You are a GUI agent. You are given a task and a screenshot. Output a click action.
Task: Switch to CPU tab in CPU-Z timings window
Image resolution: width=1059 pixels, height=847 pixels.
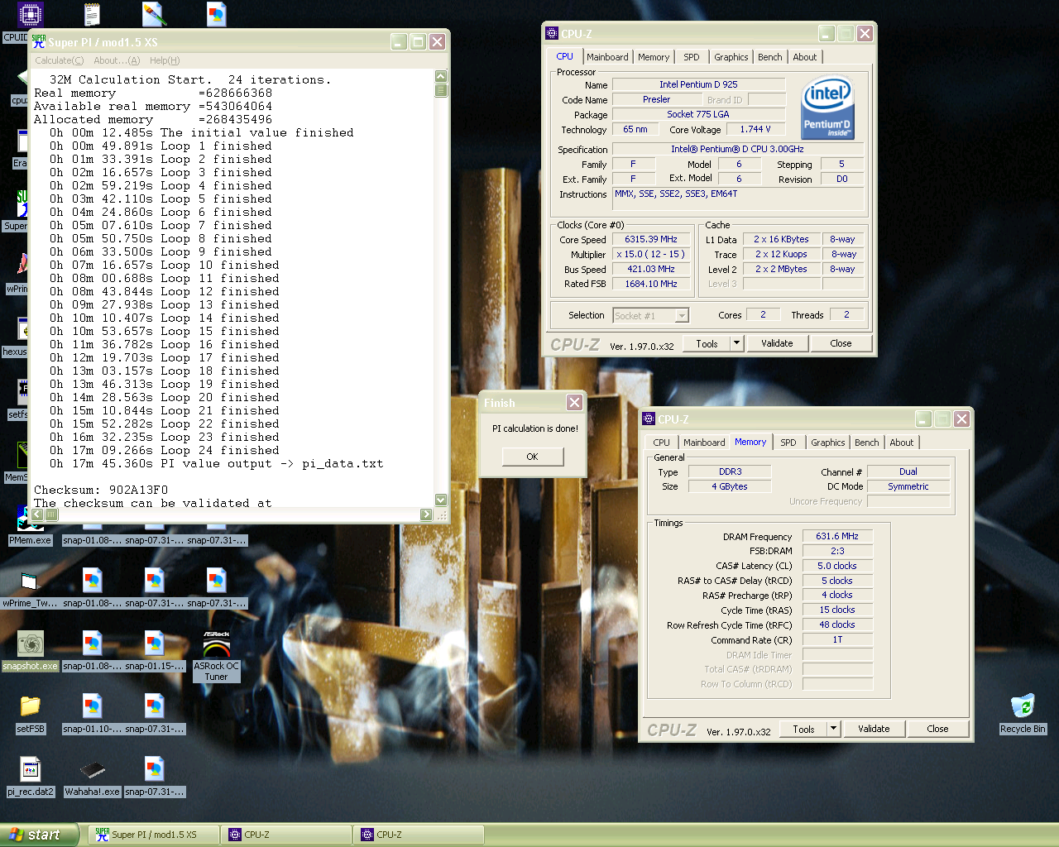click(x=662, y=443)
